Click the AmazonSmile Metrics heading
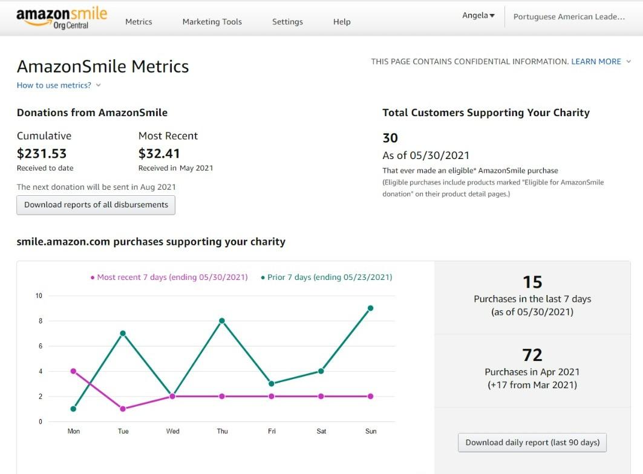This screenshot has height=474, width=643. (x=103, y=67)
